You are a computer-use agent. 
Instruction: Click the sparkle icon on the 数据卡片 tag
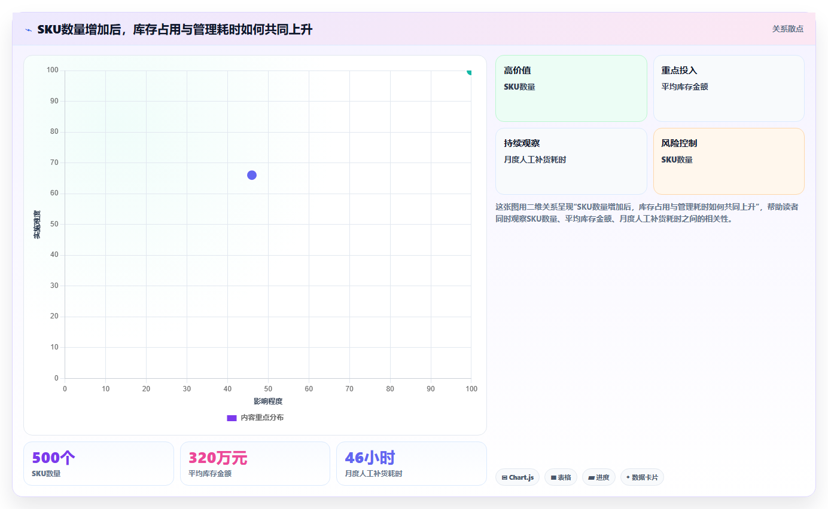[628, 478]
